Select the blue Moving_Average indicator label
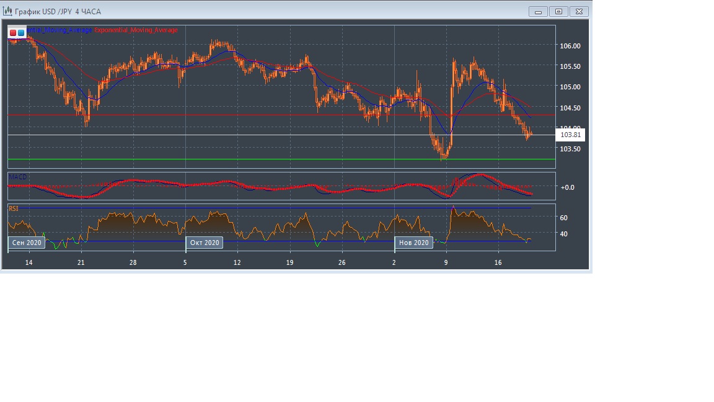The image size is (714, 402). pyautogui.click(x=59, y=30)
